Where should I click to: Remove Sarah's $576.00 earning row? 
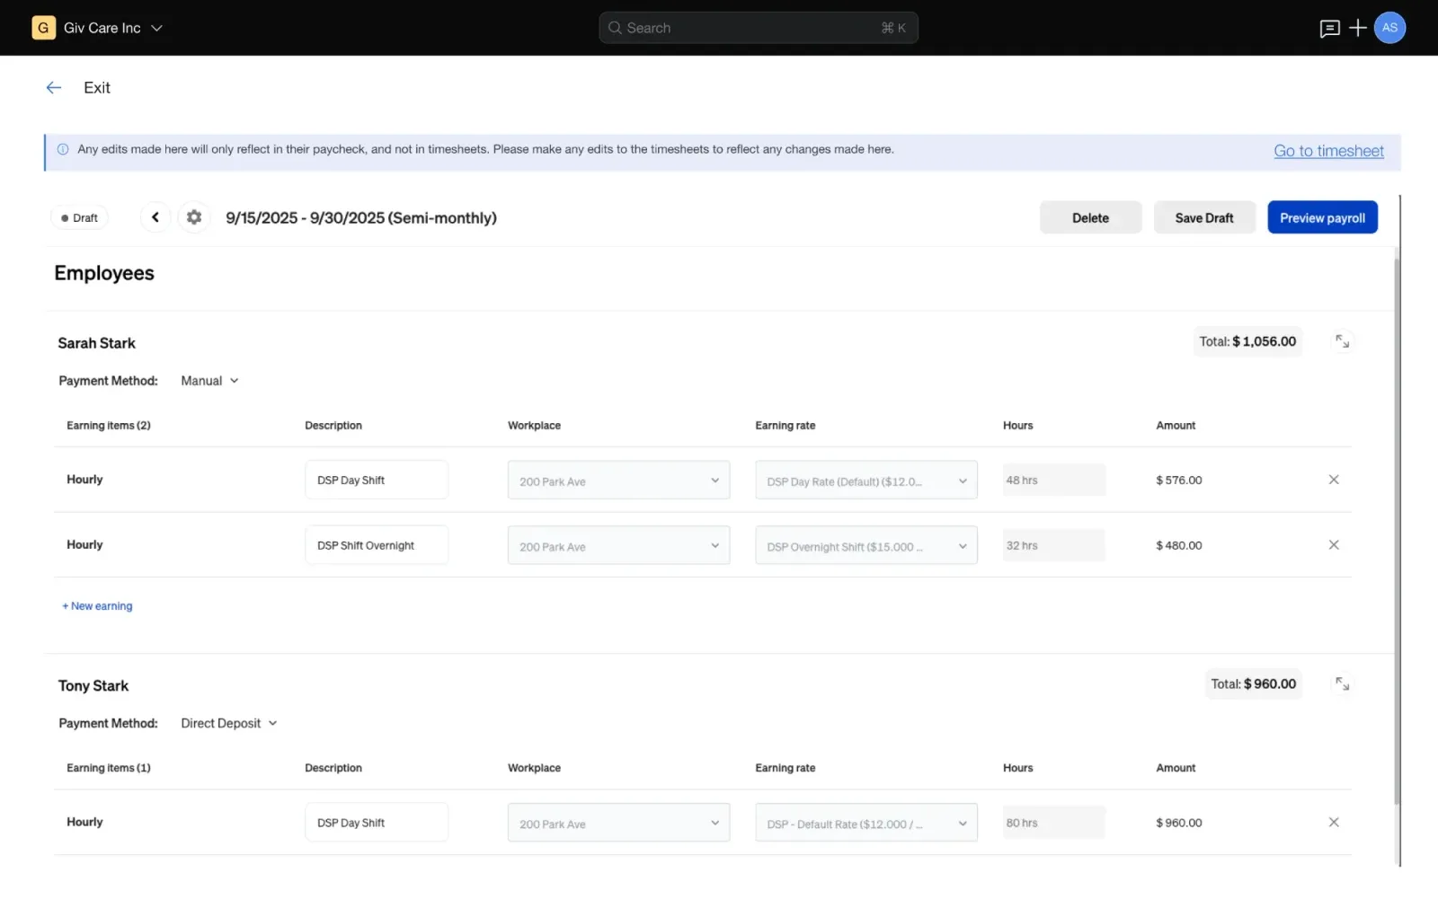pos(1334,480)
